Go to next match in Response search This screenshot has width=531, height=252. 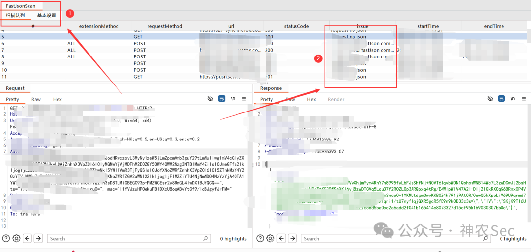tap(292, 238)
